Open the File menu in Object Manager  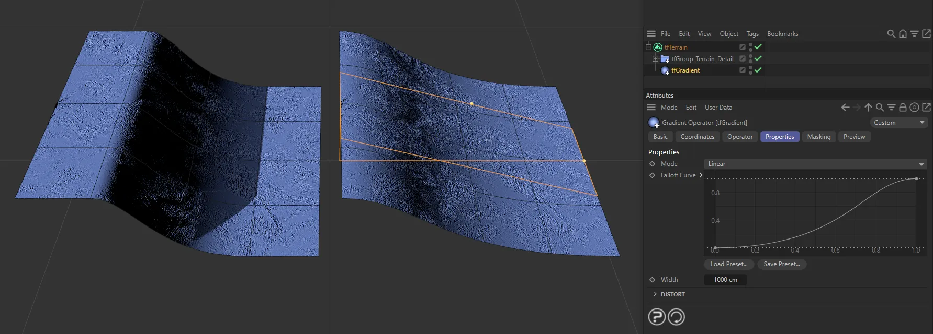(x=666, y=34)
